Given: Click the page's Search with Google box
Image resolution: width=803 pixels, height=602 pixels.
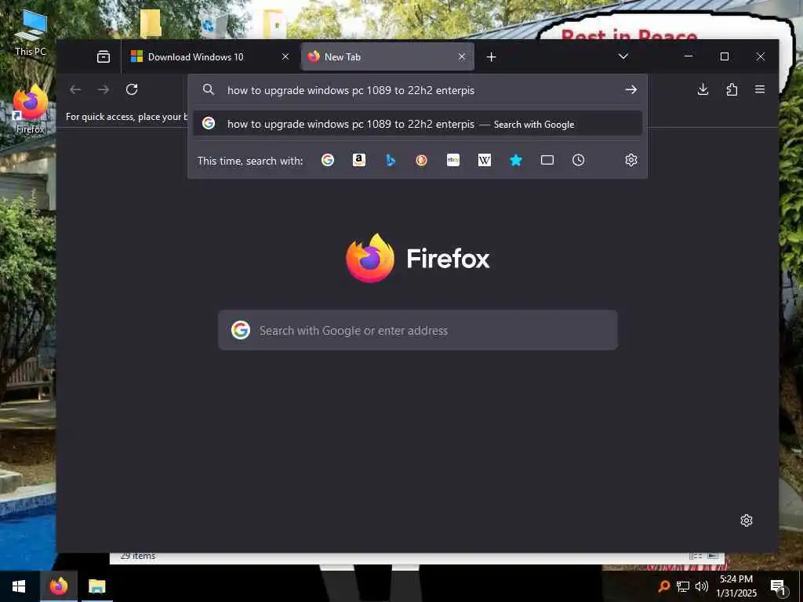Looking at the screenshot, I should point(418,330).
